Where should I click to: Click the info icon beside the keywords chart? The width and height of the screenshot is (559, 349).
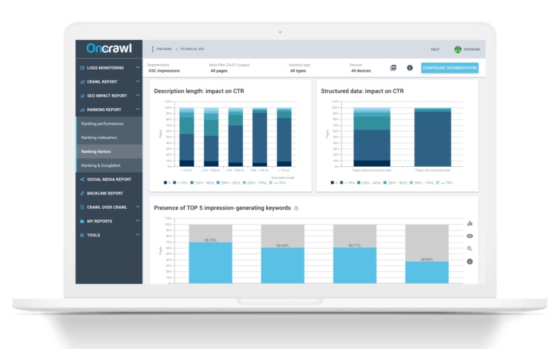(x=470, y=261)
